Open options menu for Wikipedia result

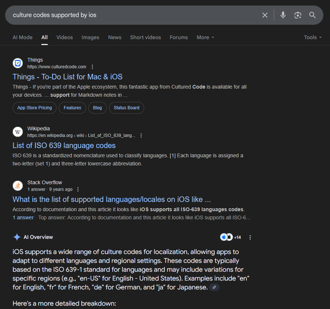click(x=141, y=135)
